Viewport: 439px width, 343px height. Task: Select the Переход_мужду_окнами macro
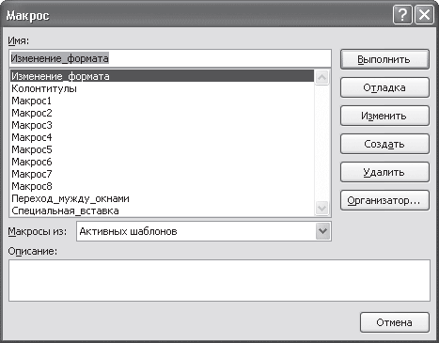click(162, 198)
